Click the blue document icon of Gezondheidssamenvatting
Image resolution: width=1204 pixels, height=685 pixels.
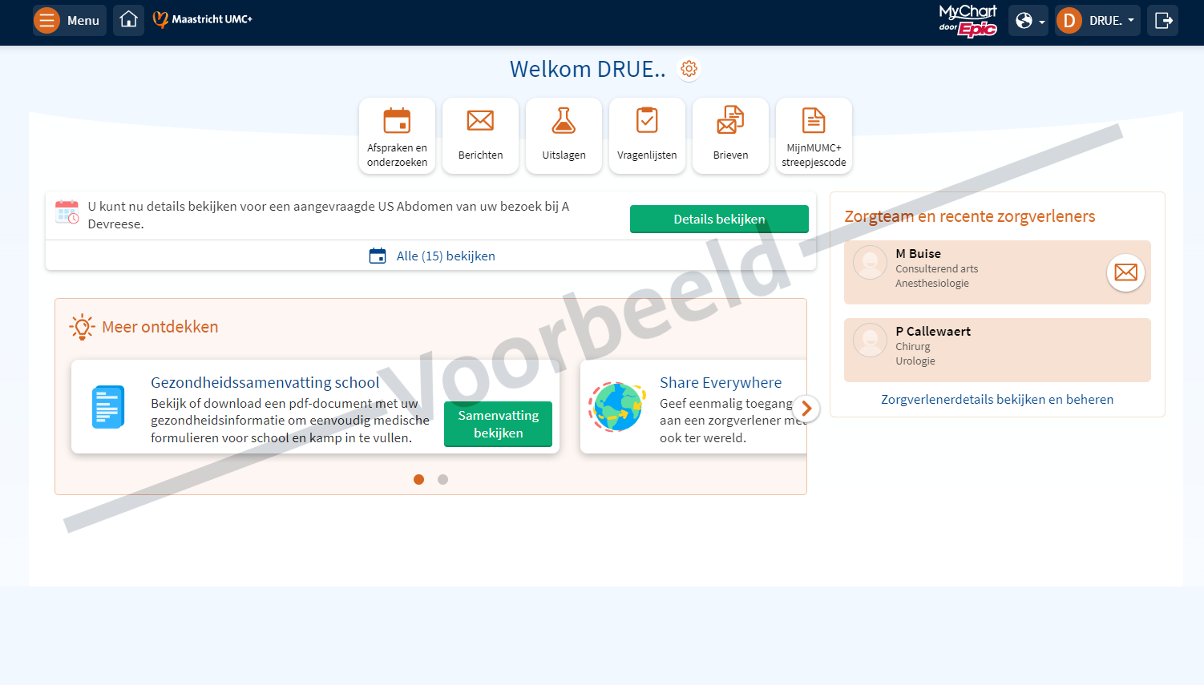108,407
